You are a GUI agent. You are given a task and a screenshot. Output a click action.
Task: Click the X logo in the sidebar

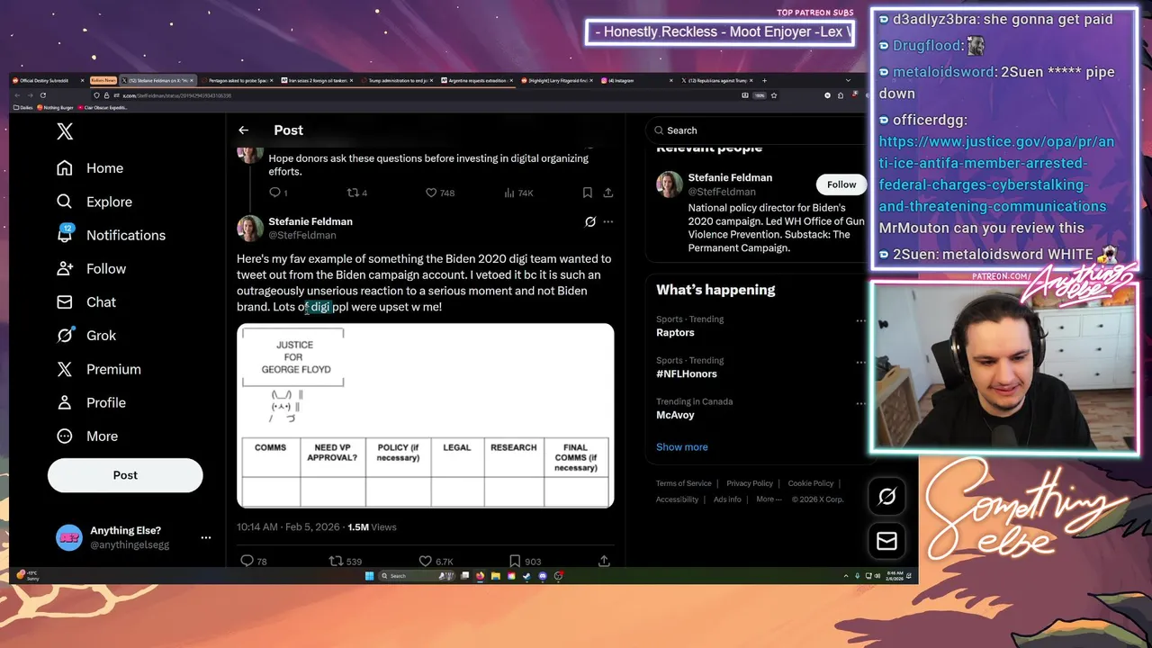point(65,131)
